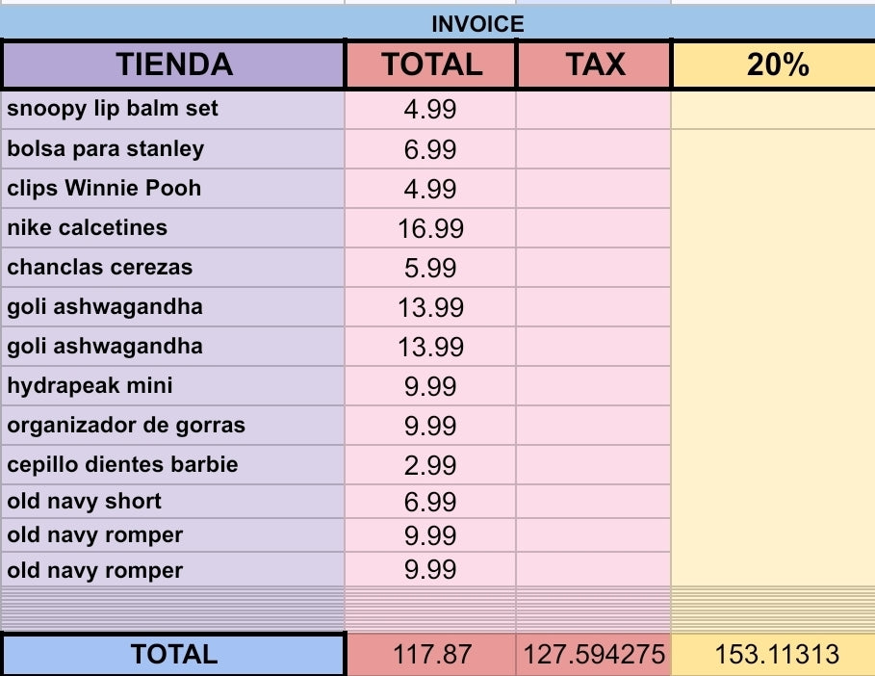The width and height of the screenshot is (875, 676).
Task: Click the 153.11313 total cell
Action: pos(777,655)
